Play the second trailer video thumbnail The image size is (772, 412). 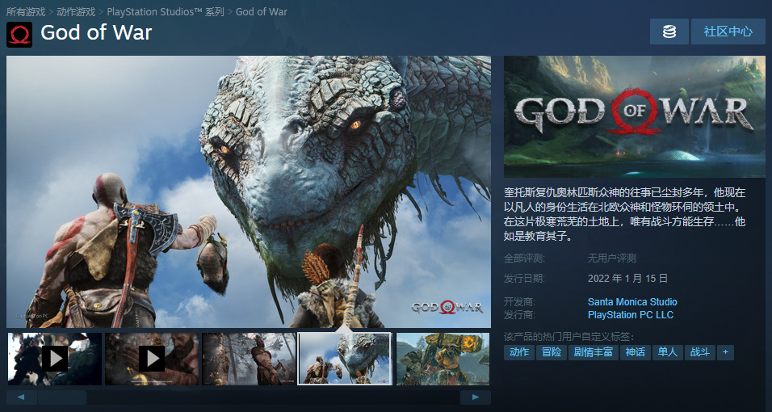point(152,359)
